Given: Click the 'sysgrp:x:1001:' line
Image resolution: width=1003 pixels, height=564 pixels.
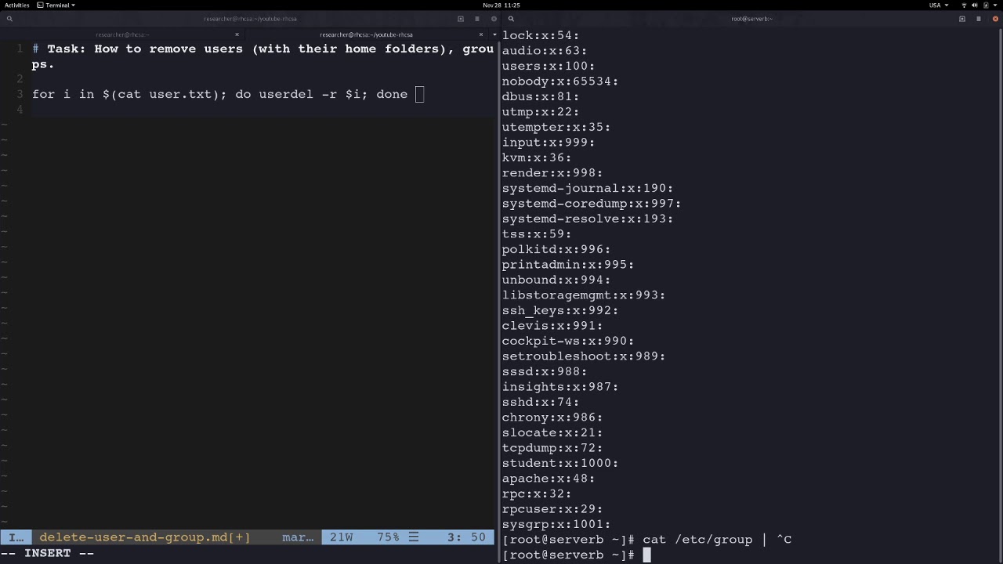Looking at the screenshot, I should click(556, 524).
